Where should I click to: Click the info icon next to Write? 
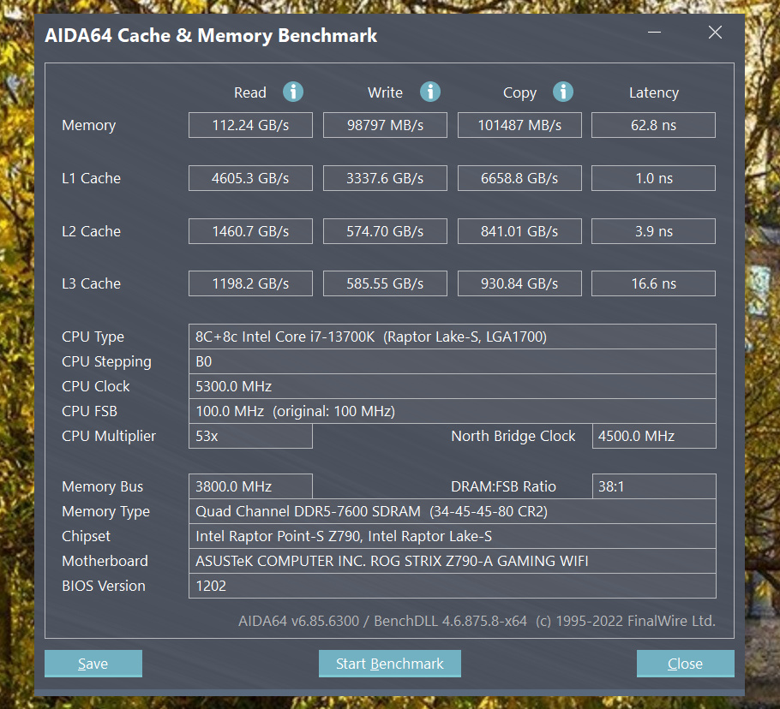pyautogui.click(x=430, y=92)
